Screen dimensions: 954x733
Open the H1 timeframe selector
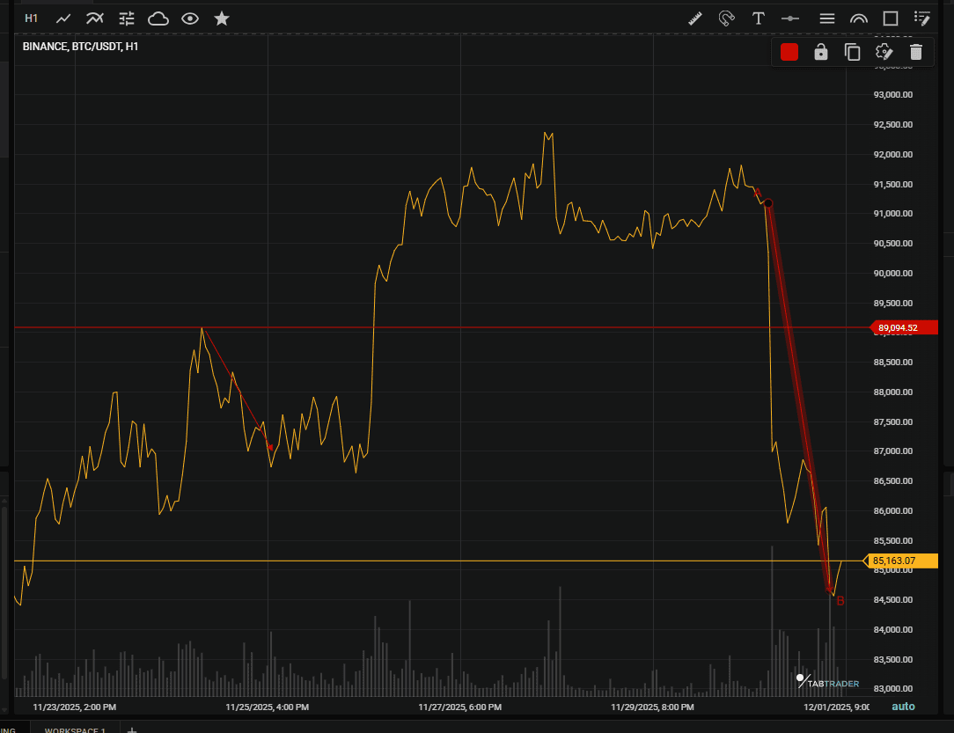click(32, 18)
